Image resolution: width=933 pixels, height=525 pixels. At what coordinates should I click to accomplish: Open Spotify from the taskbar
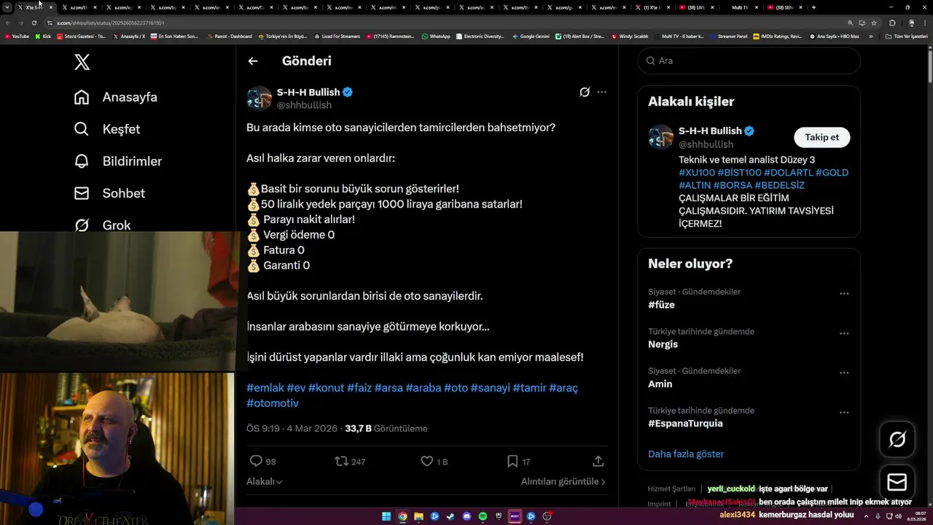click(483, 516)
